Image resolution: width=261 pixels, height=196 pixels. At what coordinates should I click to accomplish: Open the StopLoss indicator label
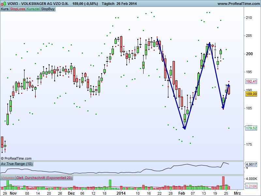click(x=18, y=9)
